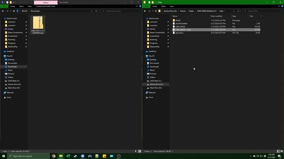
Task: Switch to large icons view in Data window
Action: (282, 151)
